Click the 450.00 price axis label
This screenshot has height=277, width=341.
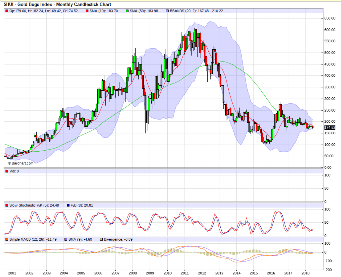330,64
